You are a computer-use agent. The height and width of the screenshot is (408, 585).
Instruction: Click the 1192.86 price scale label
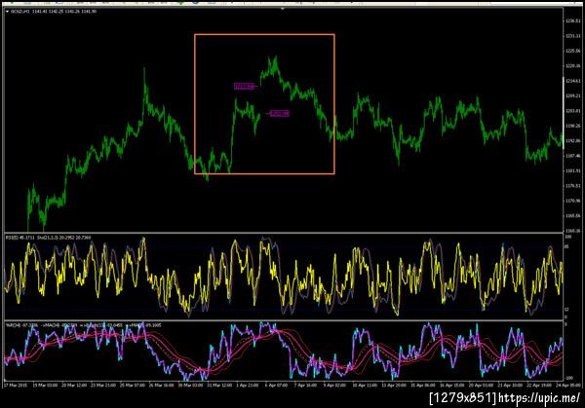572,141
